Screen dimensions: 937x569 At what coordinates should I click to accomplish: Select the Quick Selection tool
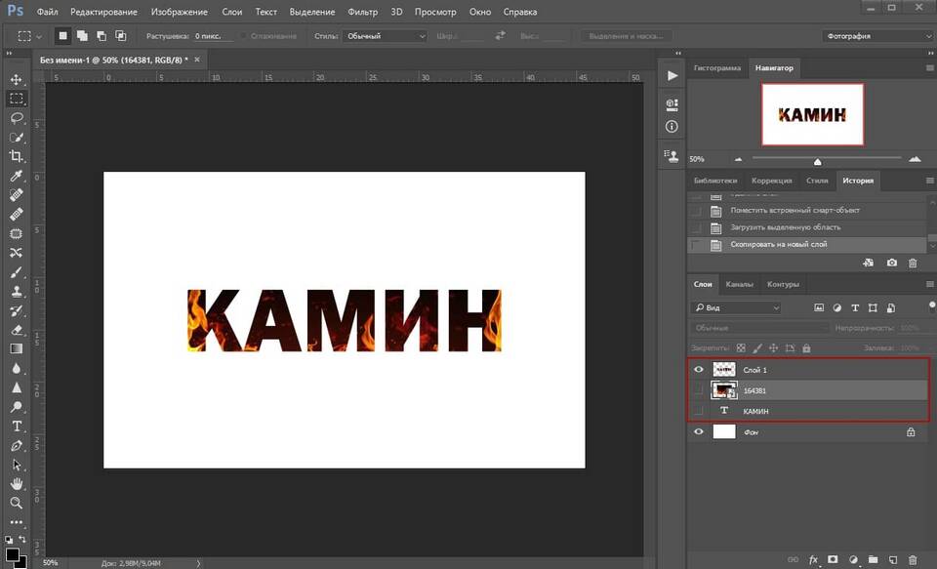click(17, 137)
